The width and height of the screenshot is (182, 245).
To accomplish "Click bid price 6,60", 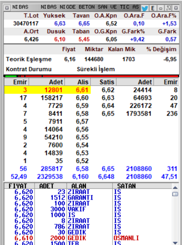I will 82,98.
